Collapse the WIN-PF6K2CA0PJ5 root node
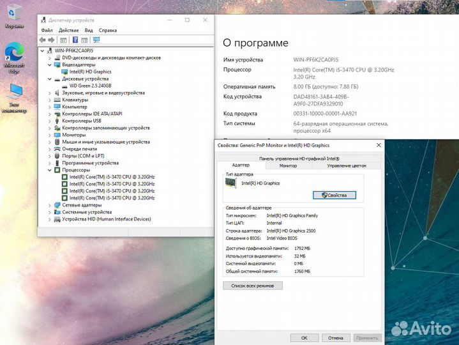This screenshot has width=459, height=345. coord(42,50)
